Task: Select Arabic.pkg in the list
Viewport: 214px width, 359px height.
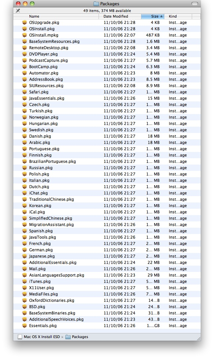Action: click(x=39, y=142)
